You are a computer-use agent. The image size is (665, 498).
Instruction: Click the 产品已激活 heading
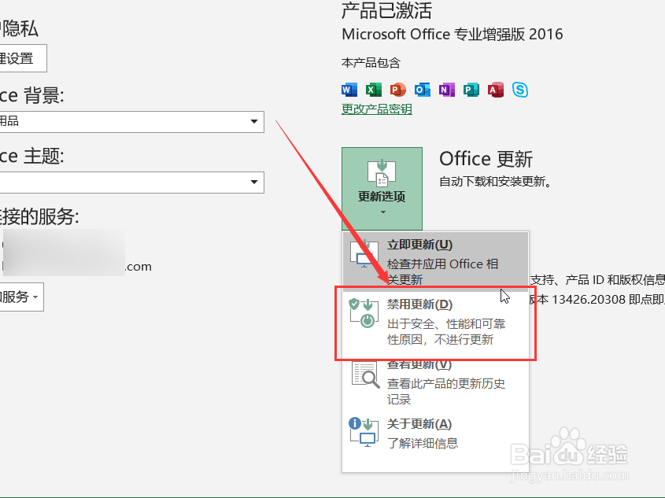click(386, 10)
